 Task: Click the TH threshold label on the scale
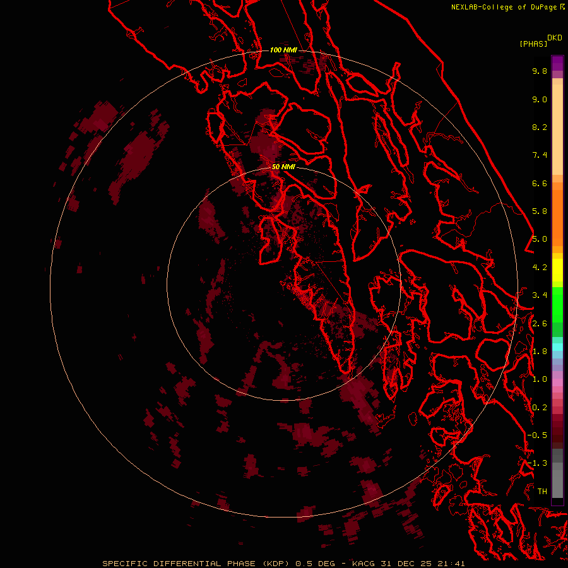(542, 492)
